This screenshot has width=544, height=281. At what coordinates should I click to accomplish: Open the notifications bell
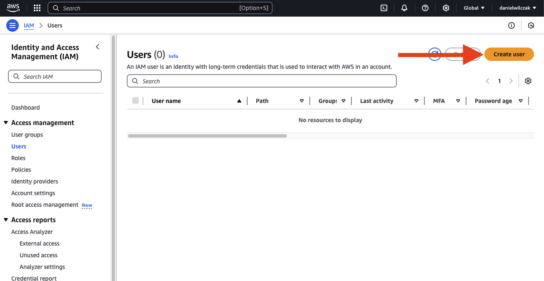404,8
